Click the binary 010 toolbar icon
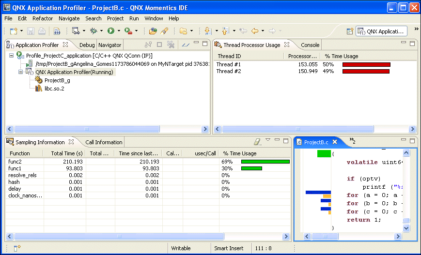The image size is (421, 255). pos(57,31)
